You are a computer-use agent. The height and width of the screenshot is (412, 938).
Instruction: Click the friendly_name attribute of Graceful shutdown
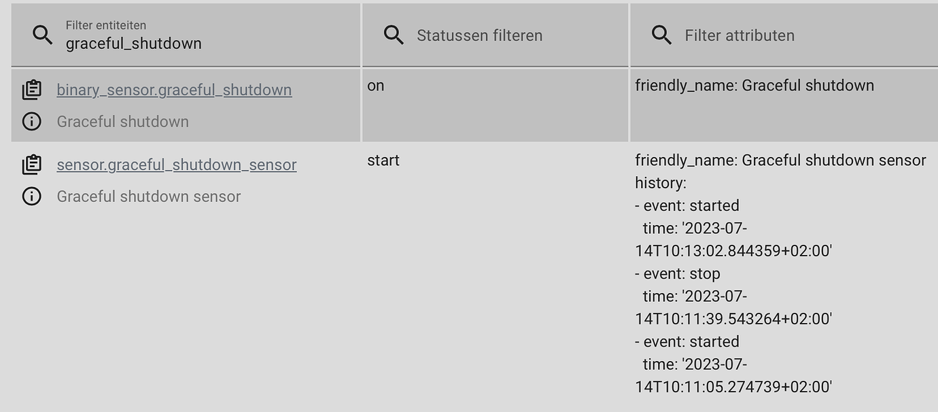pos(754,85)
